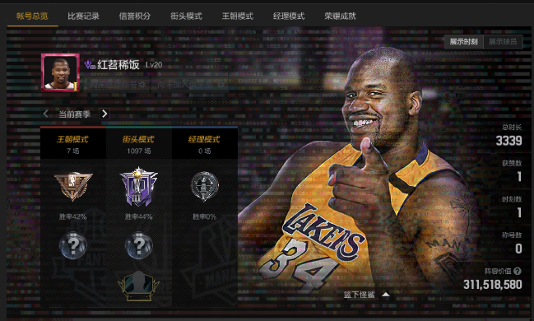Click the 胜率0% win rate text

click(204, 216)
